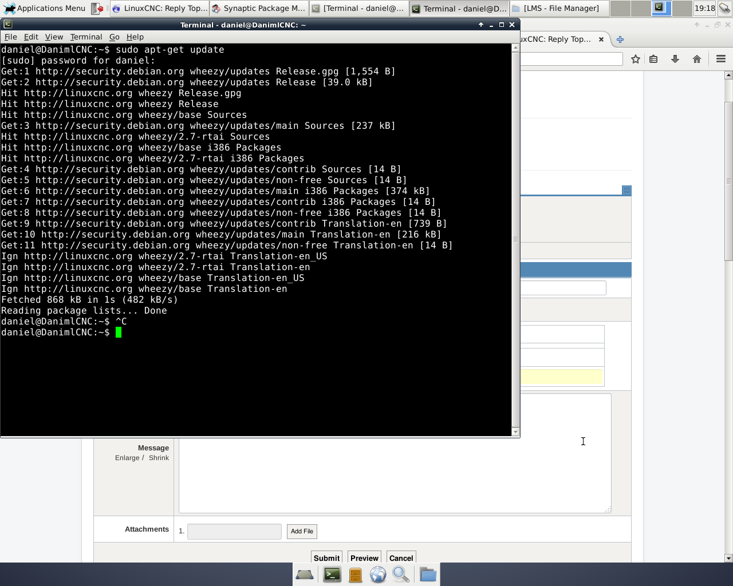Preview the forum reply
Screen dimensions: 733x586
click(364, 558)
